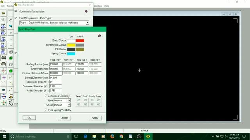Edit Front +ve Y Tyre Width field
The height and width of the screenshot is (140, 250).
pyautogui.click(x=55, y=69)
